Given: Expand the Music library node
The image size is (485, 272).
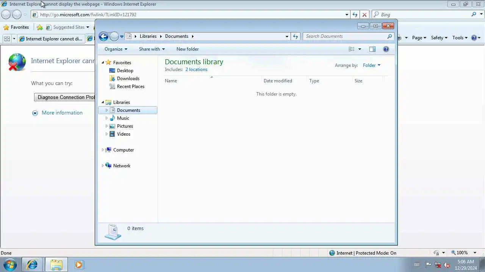Looking at the screenshot, I should (x=106, y=118).
